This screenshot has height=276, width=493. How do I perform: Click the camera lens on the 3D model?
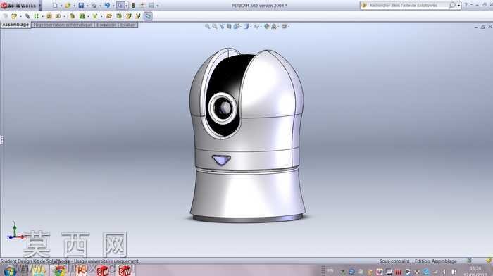point(223,108)
